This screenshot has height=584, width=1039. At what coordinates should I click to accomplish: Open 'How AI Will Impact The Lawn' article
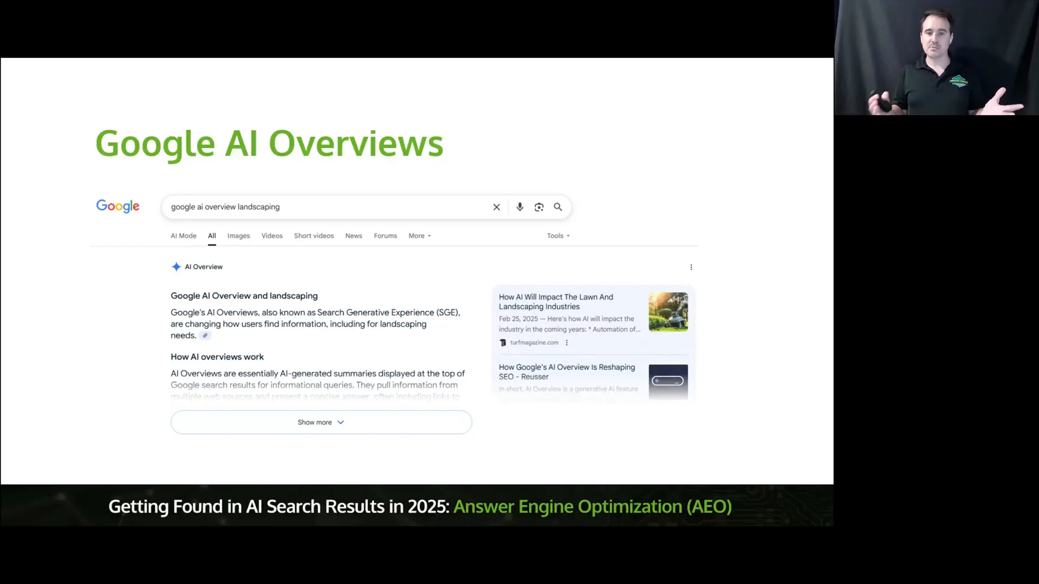click(x=556, y=302)
